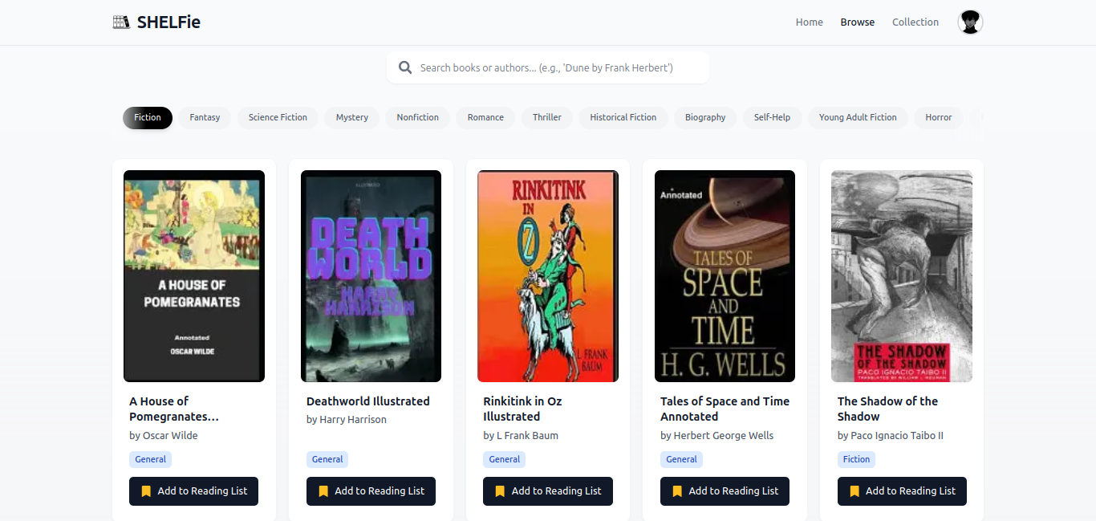
Task: Click bookmark icon on A House of Pomegranates
Action: (x=146, y=491)
